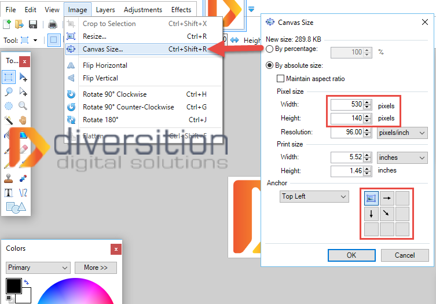Viewport: 436px width, 304px height.
Task: Select the Clone Stamp tool
Action: click(9, 178)
